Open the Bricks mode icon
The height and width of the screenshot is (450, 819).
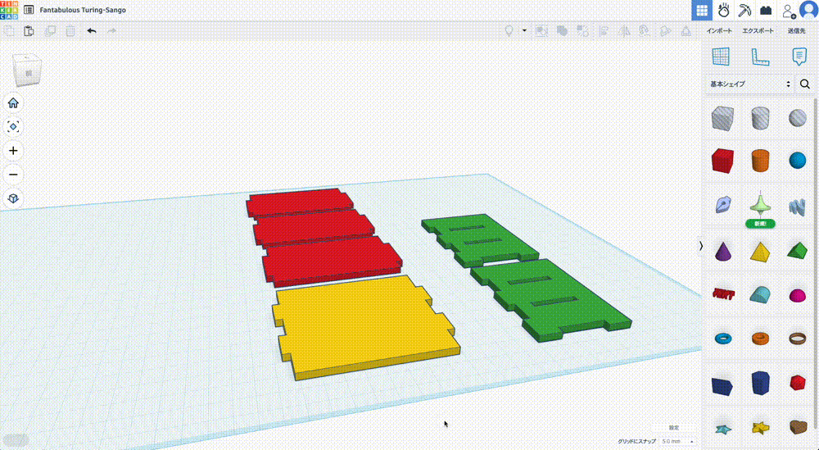coord(766,11)
